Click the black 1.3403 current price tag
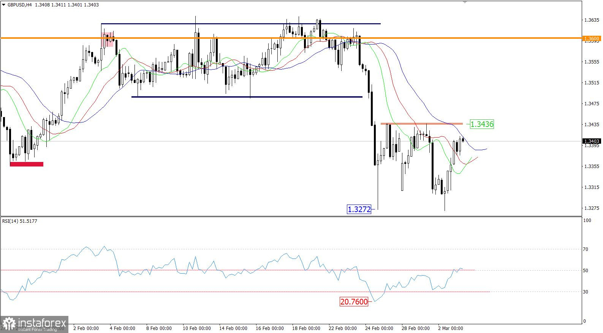Screen dimensions: 603x333 coord(592,141)
